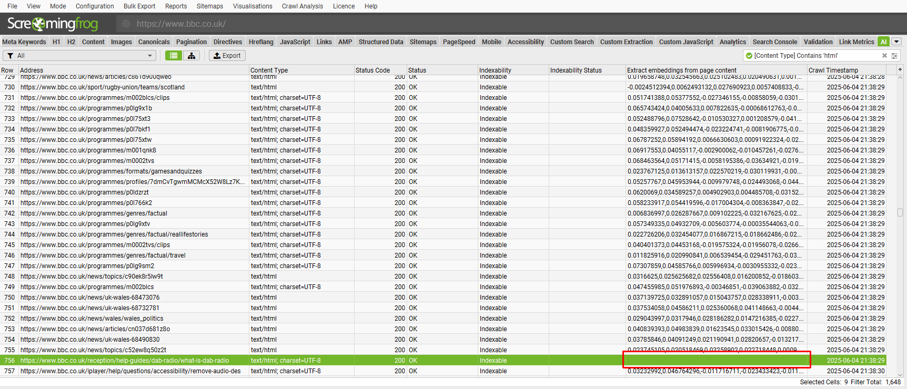Sort by the Indexability column header
The image size is (907, 389).
tap(513, 70)
